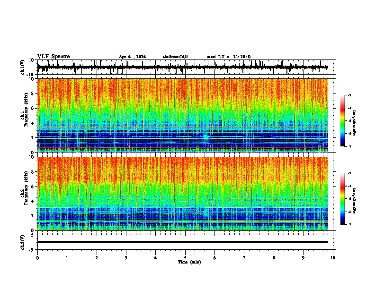Click the "Time (min)" axis title

(189, 262)
